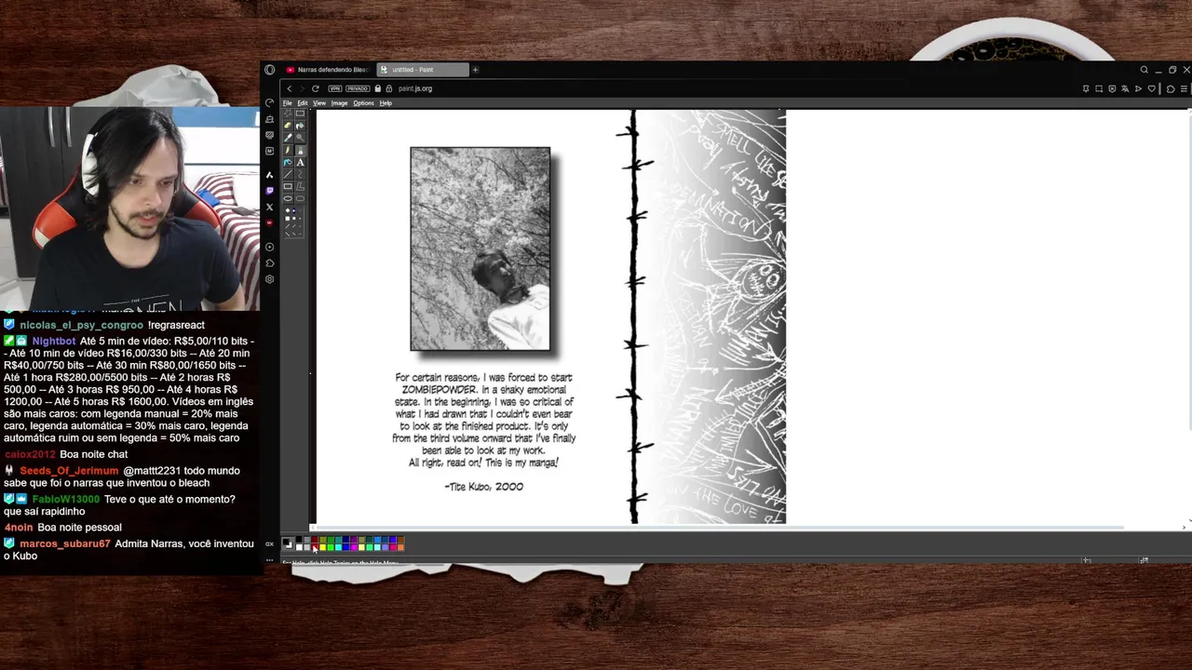1192x670 pixels.
Task: Switch to the 'Narras defendendo Bleach' tab
Action: (328, 70)
